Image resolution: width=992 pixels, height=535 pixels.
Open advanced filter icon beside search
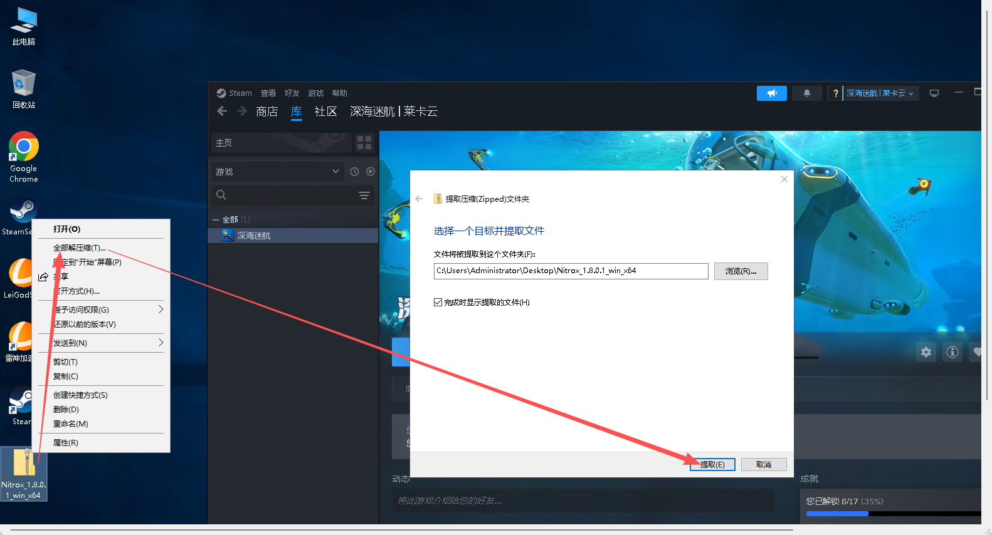click(364, 195)
